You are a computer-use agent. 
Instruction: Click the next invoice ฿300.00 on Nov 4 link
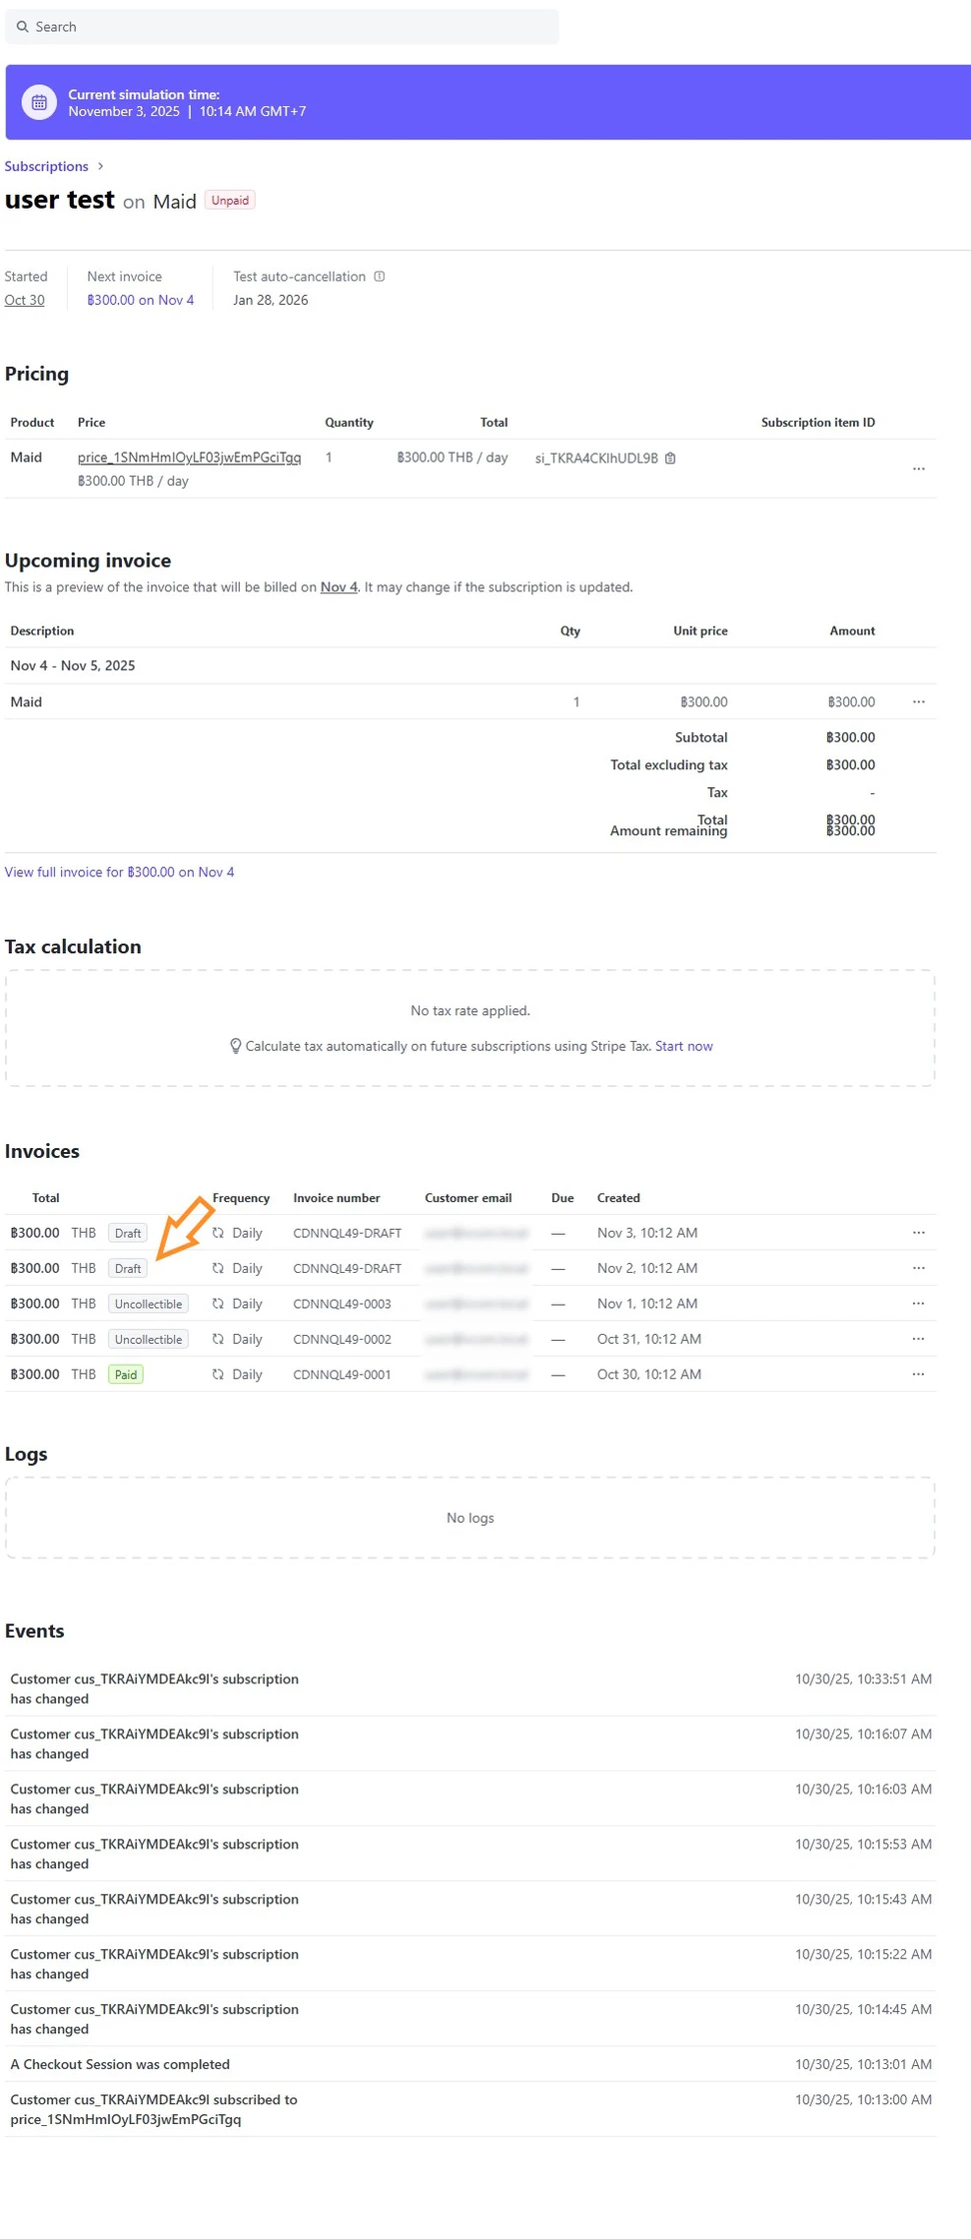point(140,300)
